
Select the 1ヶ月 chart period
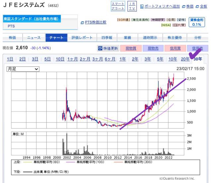pyautogui.click(x=73, y=59)
